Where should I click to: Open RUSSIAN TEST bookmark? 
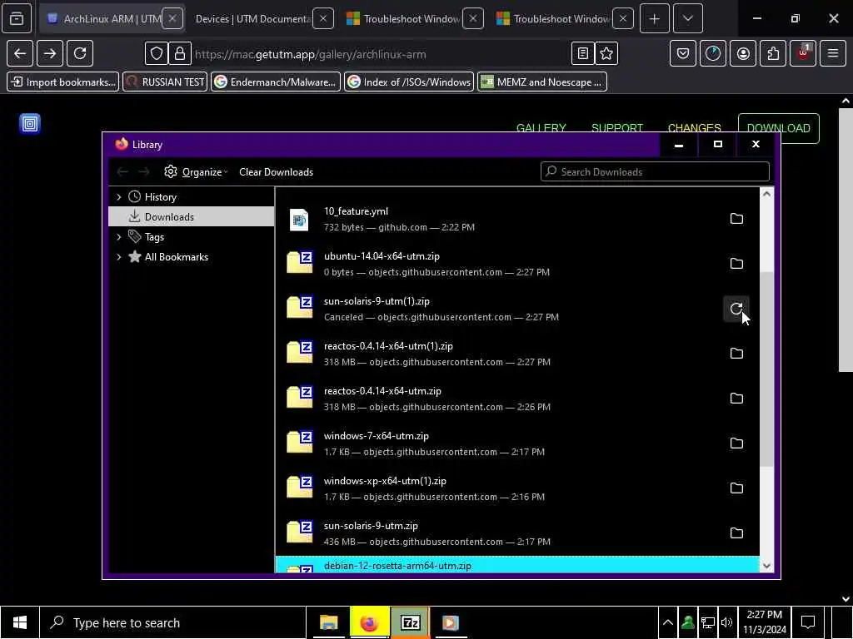point(166,82)
